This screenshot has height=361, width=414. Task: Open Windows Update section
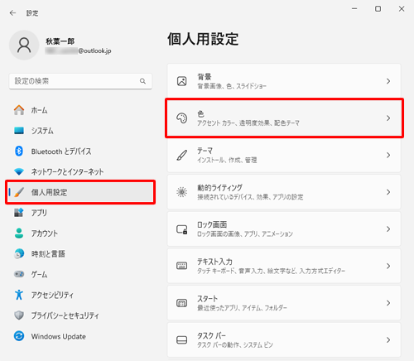pyautogui.click(x=80, y=336)
